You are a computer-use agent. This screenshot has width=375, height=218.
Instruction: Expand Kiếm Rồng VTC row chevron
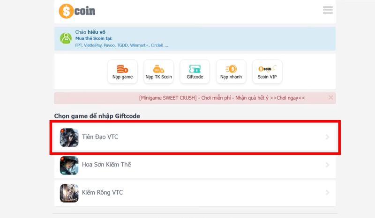[x=327, y=192]
